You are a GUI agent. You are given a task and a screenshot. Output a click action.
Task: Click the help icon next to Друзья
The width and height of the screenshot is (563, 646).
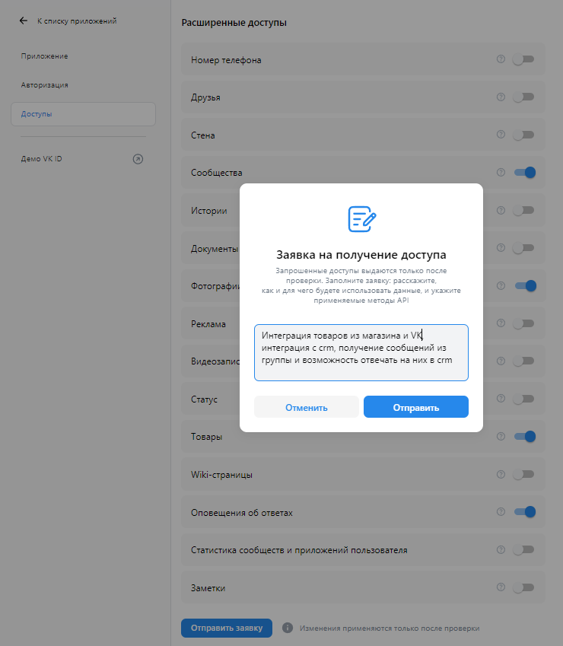point(501,97)
